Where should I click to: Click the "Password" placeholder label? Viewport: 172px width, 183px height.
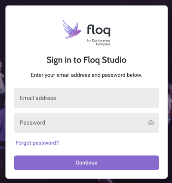point(33,123)
